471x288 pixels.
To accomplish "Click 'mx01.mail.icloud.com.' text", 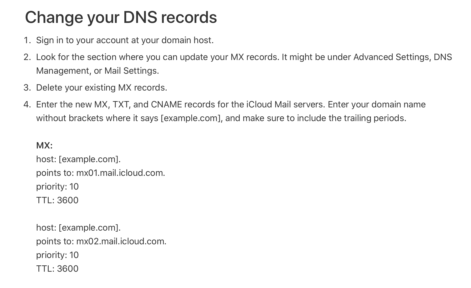I will tap(121, 173).
